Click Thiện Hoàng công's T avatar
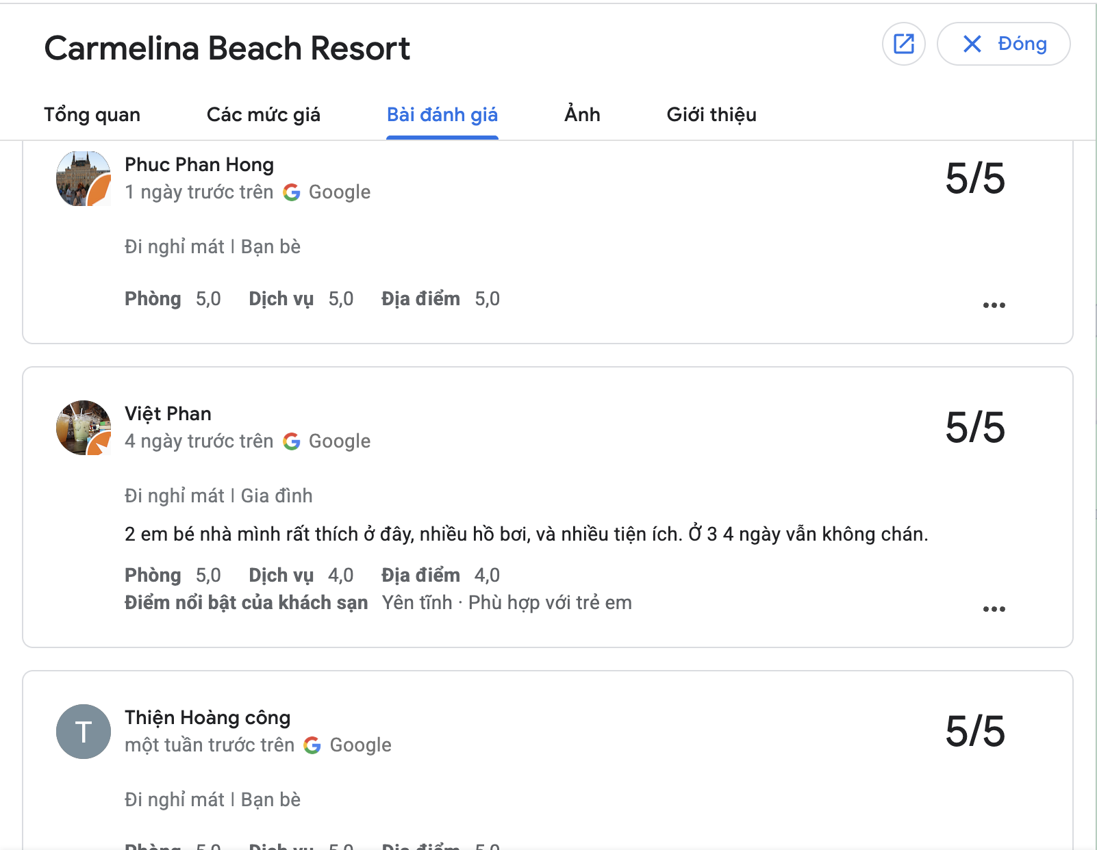1097x850 pixels. 84,732
